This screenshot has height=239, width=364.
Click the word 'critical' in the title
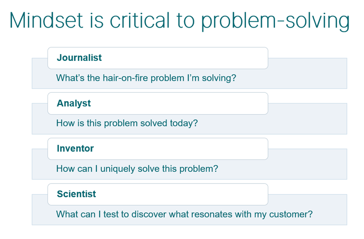140,20
